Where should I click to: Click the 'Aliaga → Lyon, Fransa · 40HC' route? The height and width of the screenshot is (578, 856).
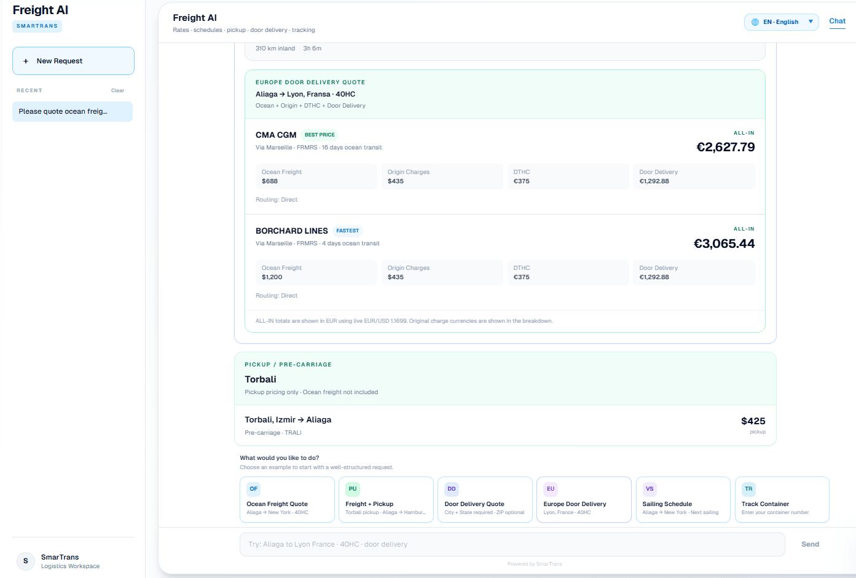[305, 94]
